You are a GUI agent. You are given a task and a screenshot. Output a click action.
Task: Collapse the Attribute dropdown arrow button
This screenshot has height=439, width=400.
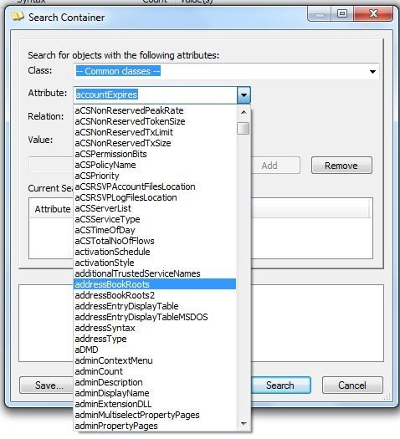(x=244, y=95)
